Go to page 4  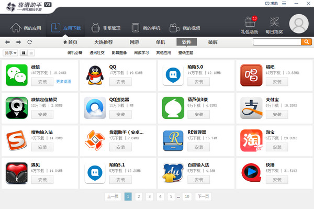[160, 196]
